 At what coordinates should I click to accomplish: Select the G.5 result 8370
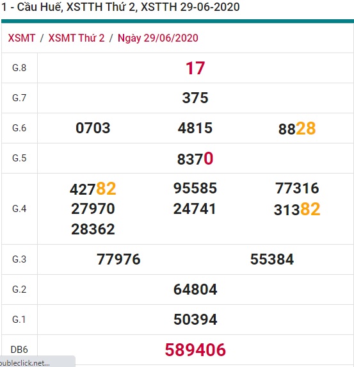coord(195,159)
